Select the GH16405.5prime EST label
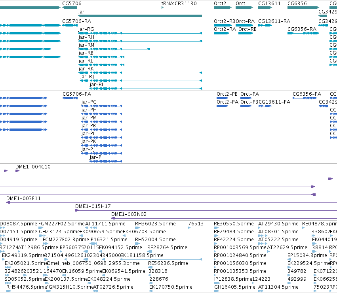The image size is (337, 293). pyautogui.click(x=234, y=287)
